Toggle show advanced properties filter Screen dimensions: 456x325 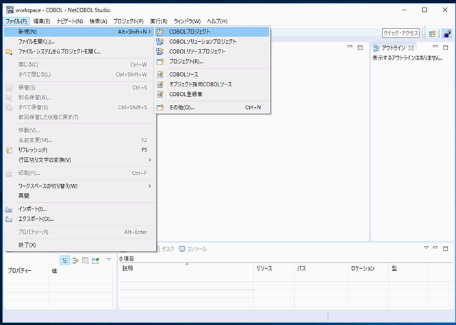(75, 261)
